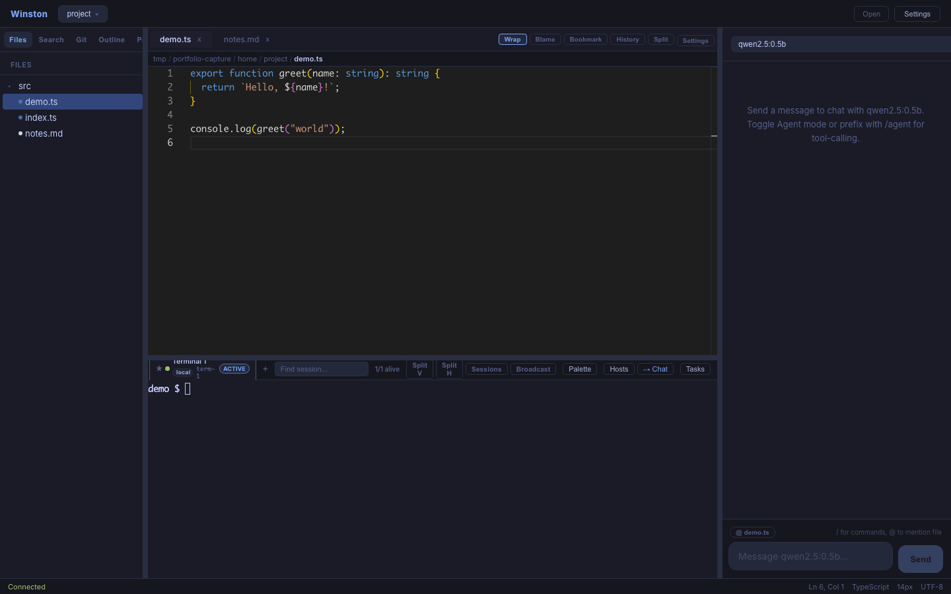Open index.ts in the file tree
The height and width of the screenshot is (594, 951).
(73, 117)
